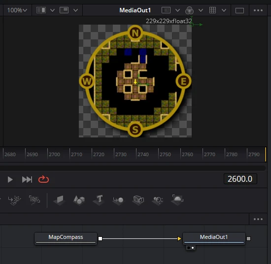Image resolution: width=271 pixels, height=264 pixels.
Task: Toggle the region of interest icon
Action: click(166, 10)
